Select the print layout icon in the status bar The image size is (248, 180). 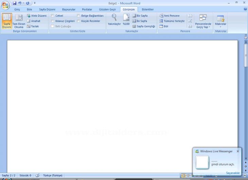[183, 176]
